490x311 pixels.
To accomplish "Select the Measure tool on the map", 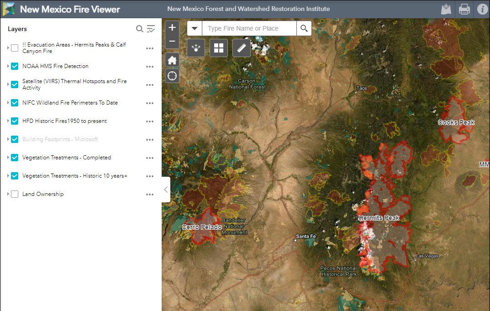I will point(241,47).
